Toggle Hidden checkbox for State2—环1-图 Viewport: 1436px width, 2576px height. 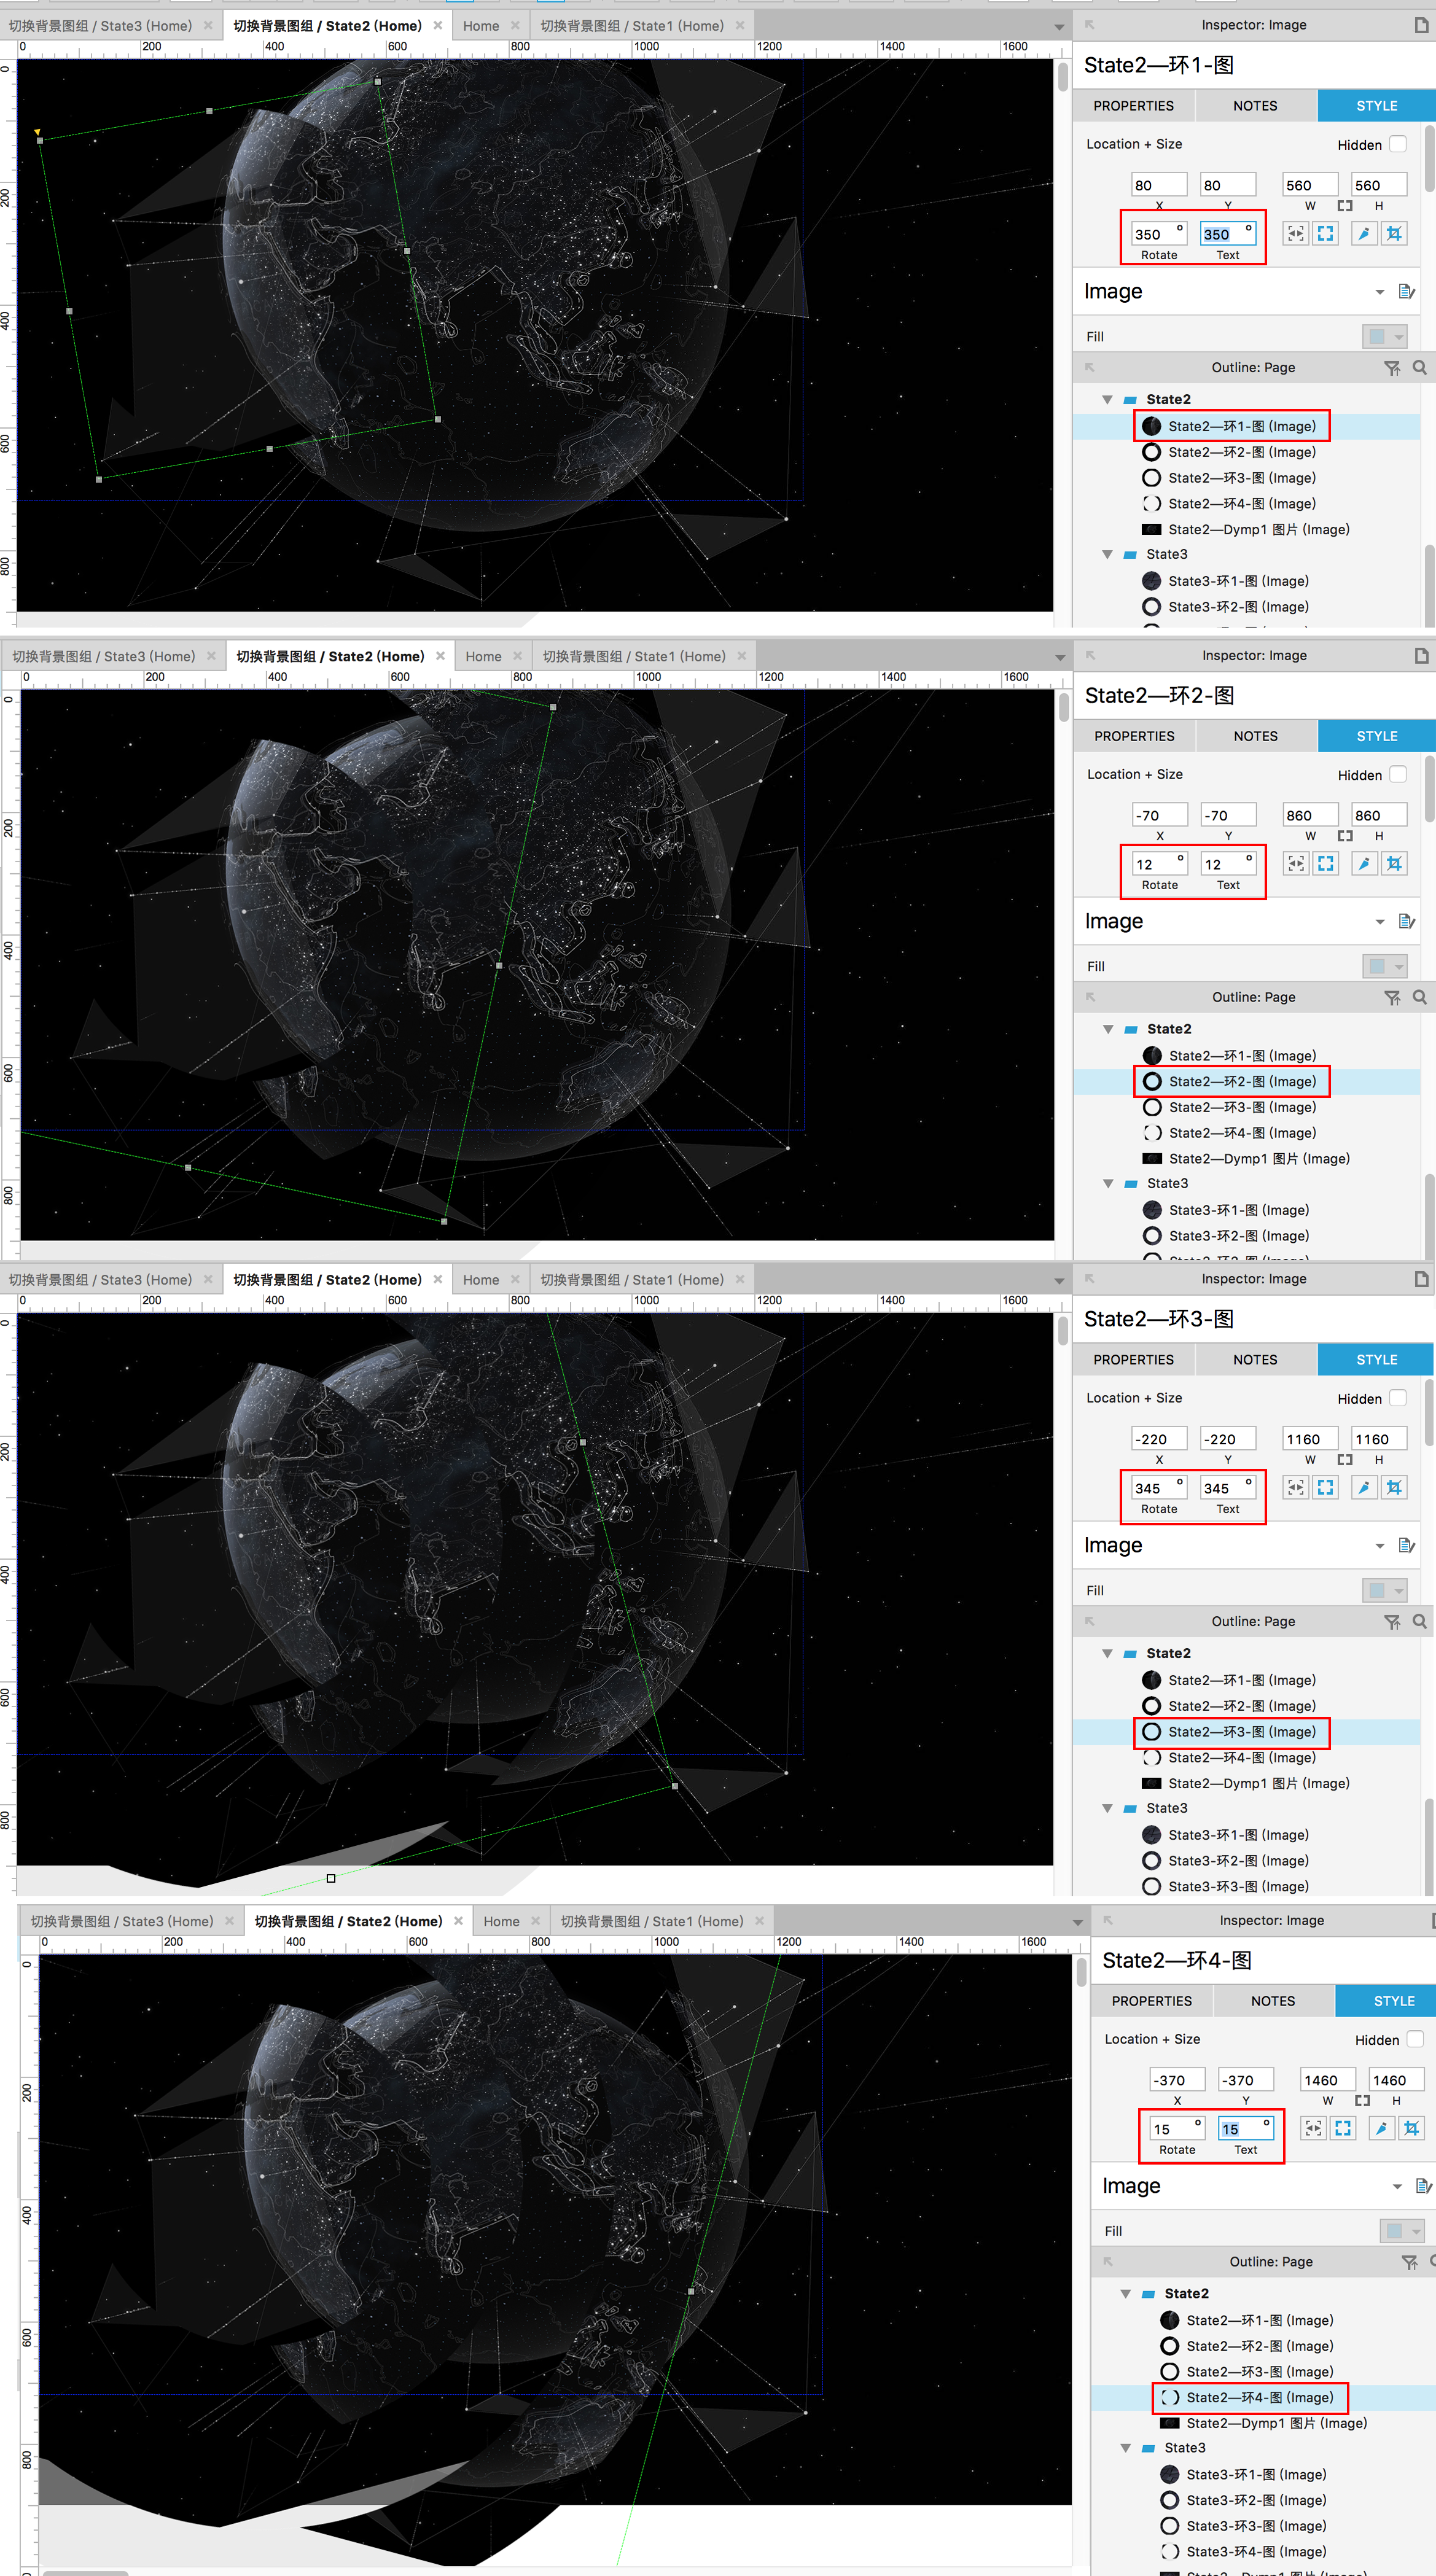(x=1398, y=144)
